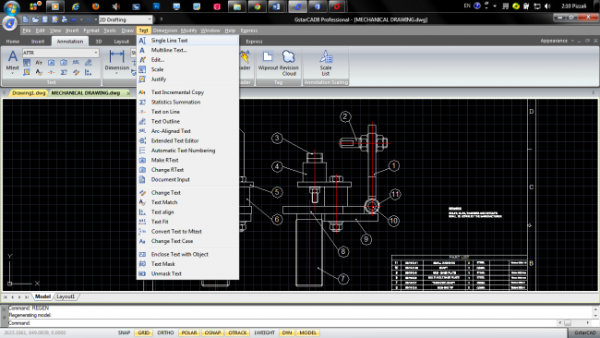Click the Extended Text Editor icon
Image resolution: width=600 pixels, height=338 pixels.
tap(142, 141)
